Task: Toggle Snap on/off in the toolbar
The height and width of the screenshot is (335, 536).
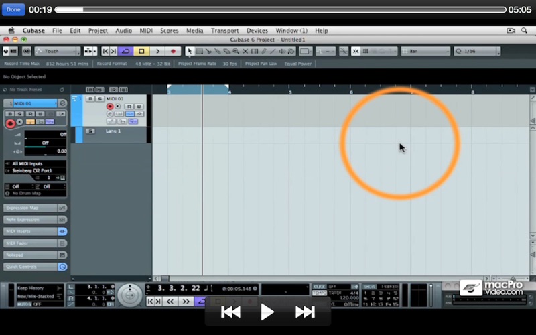Action: pyautogui.click(x=356, y=51)
